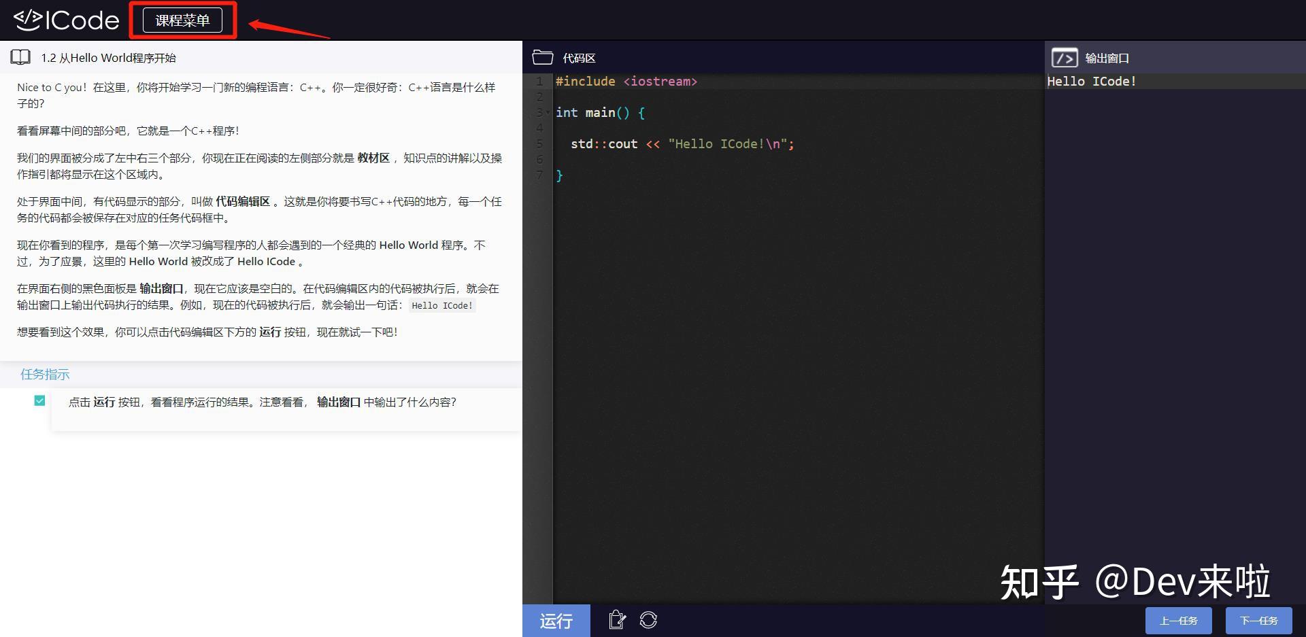Switch to the 代码区 panel header
This screenshot has height=637, width=1306.
click(x=577, y=57)
